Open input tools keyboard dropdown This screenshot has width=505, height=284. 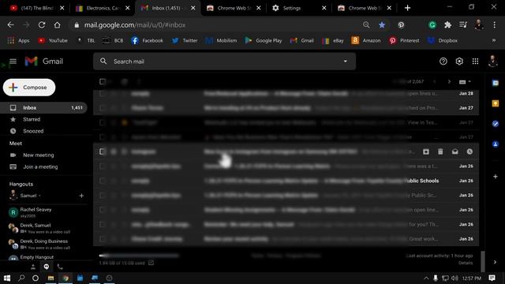[x=465, y=82]
